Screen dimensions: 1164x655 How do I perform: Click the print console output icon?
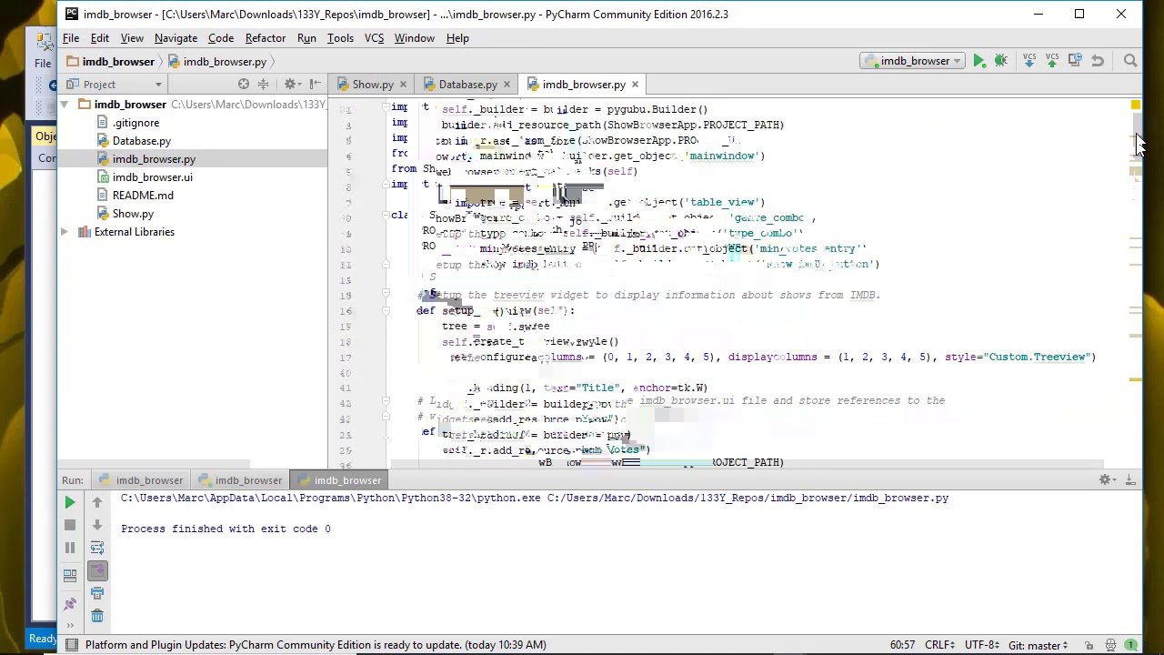tap(97, 593)
